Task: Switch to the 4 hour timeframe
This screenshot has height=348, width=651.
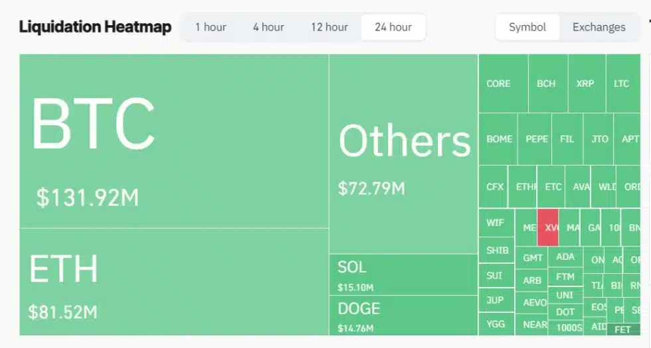Action: coord(268,27)
